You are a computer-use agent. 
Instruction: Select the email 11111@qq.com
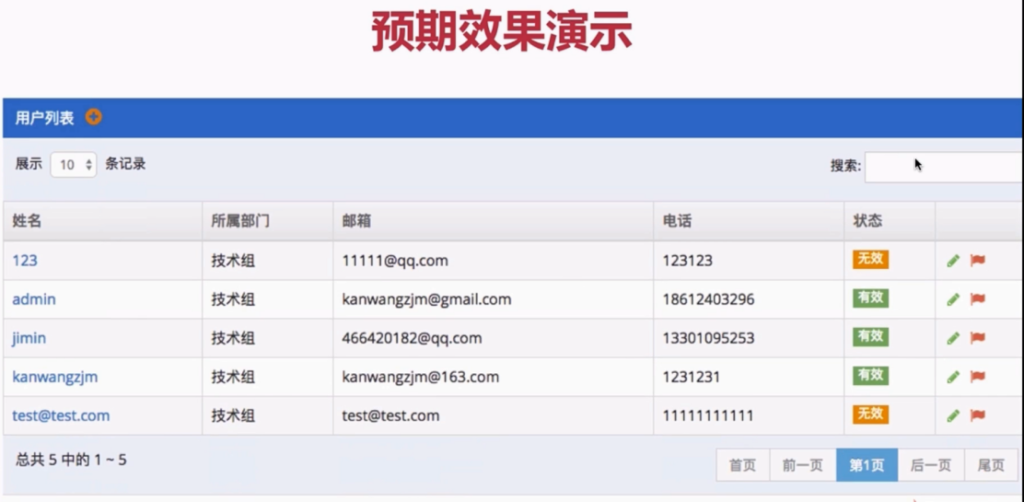coord(395,261)
